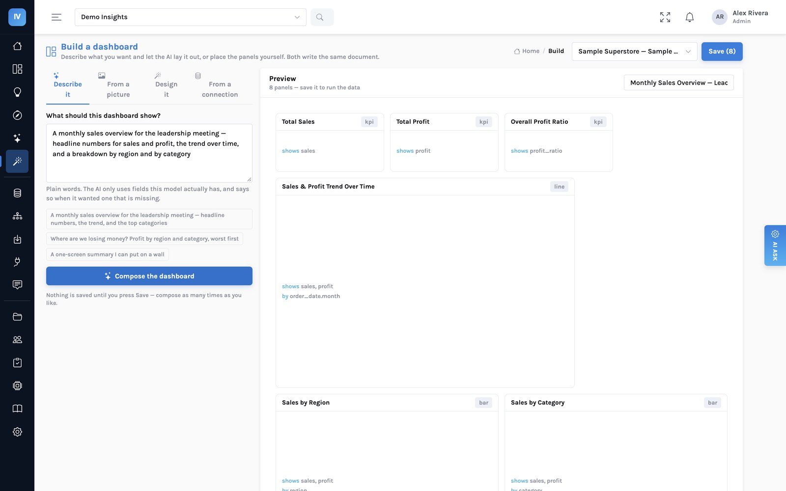
Task: Switch to the From a picture tab
Action: click(x=118, y=86)
